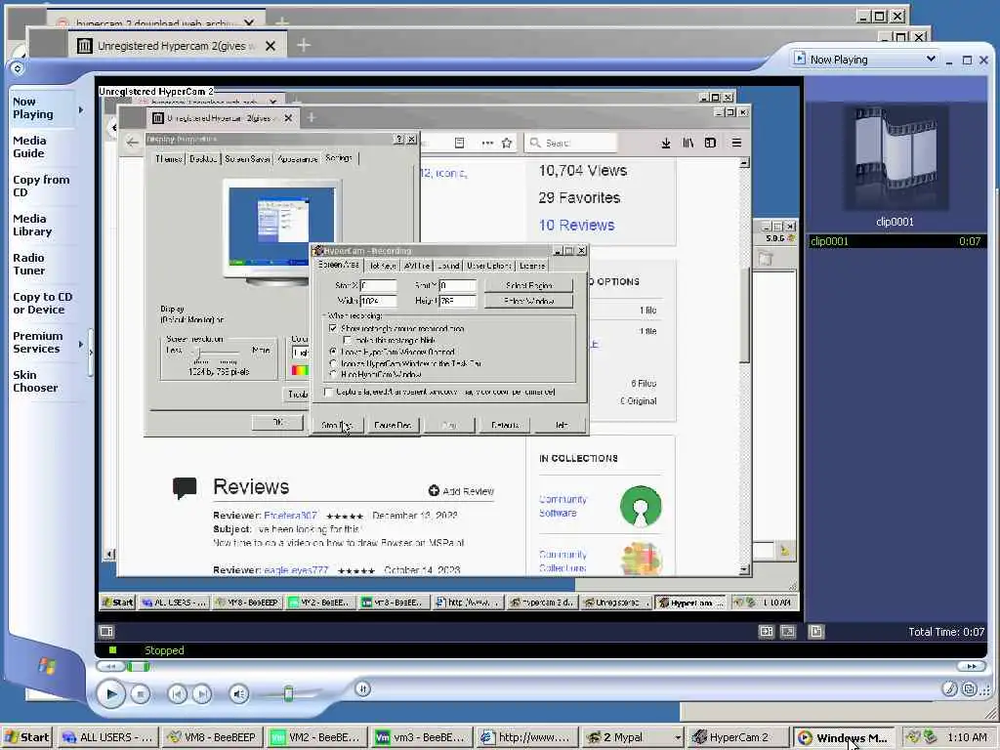The height and width of the screenshot is (750, 1000).
Task: Click the Play button in Media Player
Action: coord(111,694)
